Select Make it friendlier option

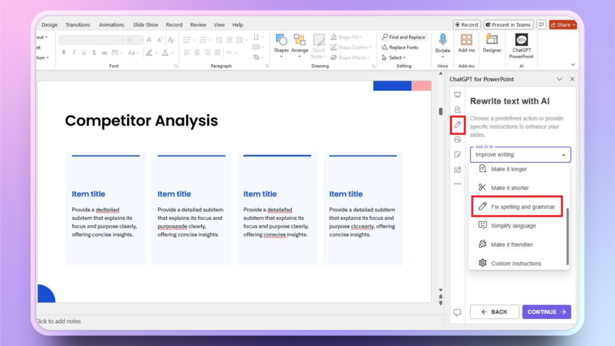pos(519,244)
